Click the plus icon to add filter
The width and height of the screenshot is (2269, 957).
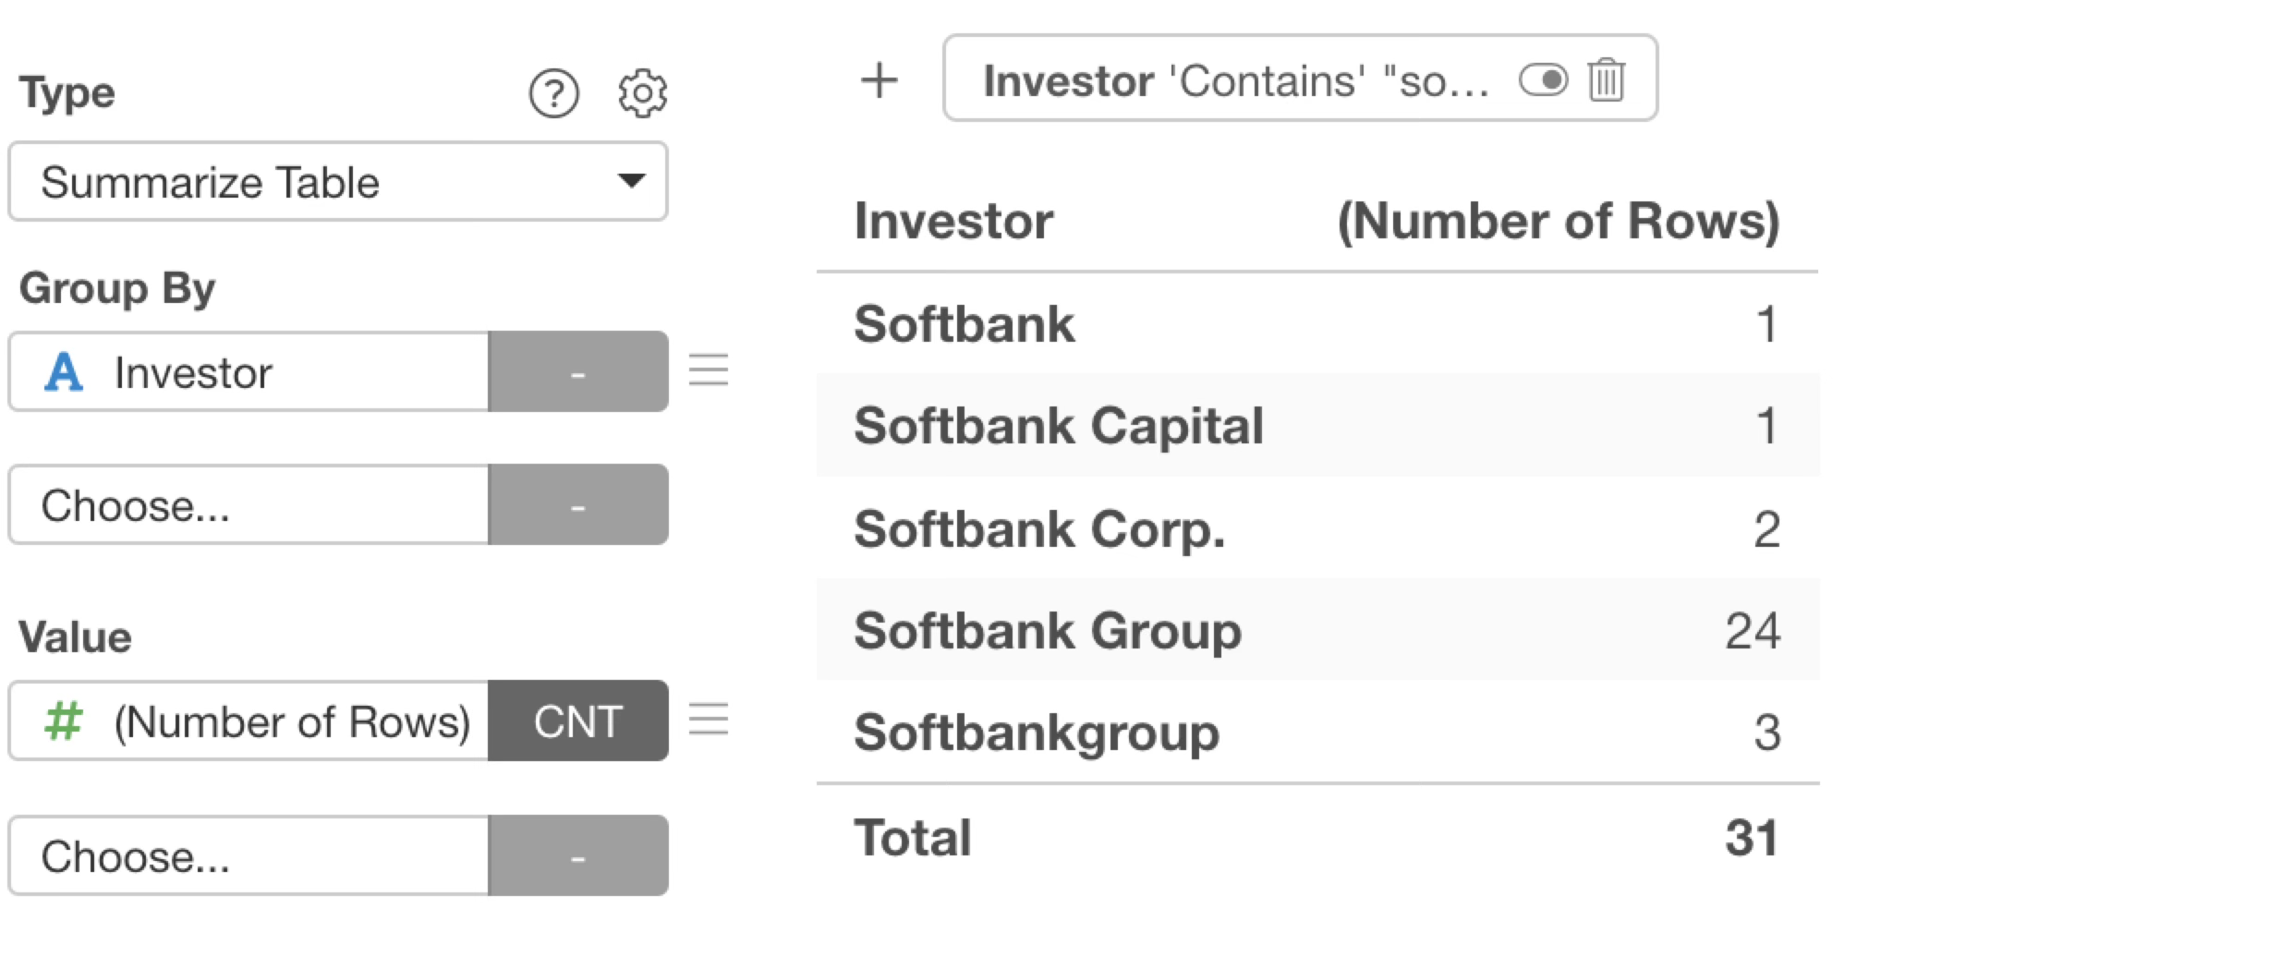879,80
